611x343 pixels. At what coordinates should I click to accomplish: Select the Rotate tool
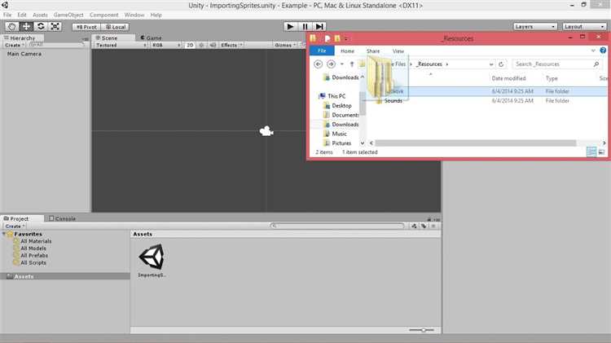[x=41, y=27]
